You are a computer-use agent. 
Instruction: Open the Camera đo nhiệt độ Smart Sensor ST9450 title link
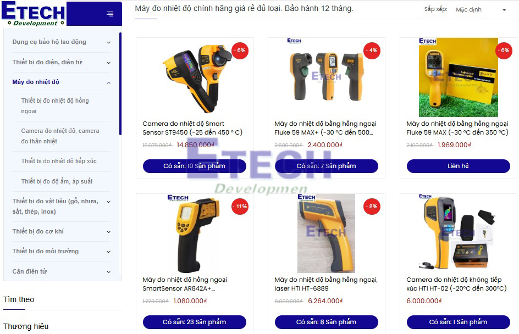(192, 128)
